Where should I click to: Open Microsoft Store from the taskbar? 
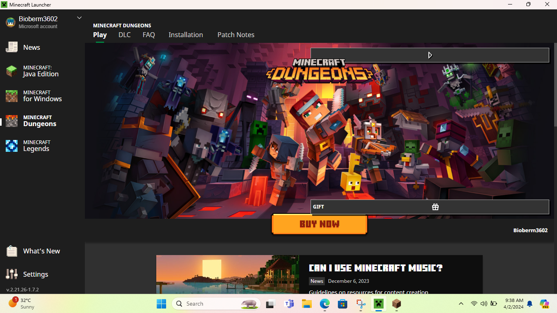pyautogui.click(x=342, y=304)
